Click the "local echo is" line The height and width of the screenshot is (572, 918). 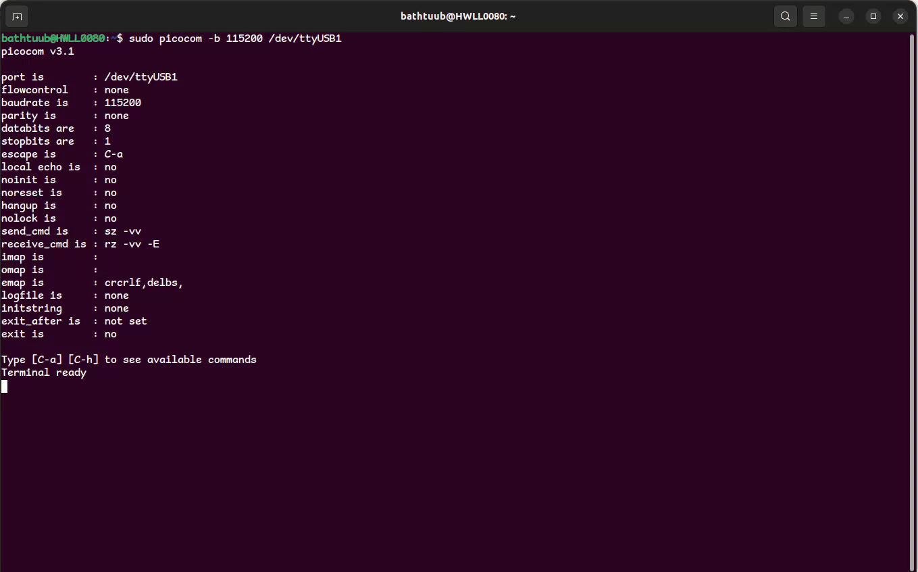(59, 167)
